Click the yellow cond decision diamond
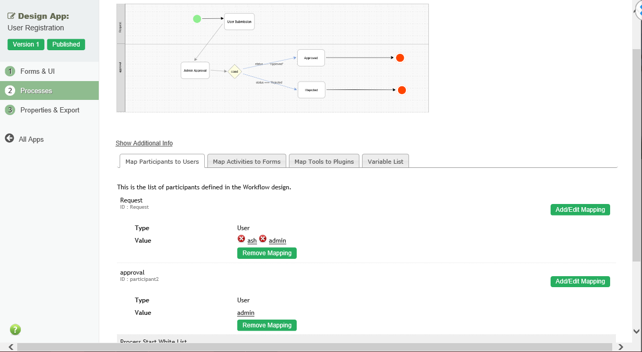Image resolution: width=642 pixels, height=352 pixels. [235, 72]
